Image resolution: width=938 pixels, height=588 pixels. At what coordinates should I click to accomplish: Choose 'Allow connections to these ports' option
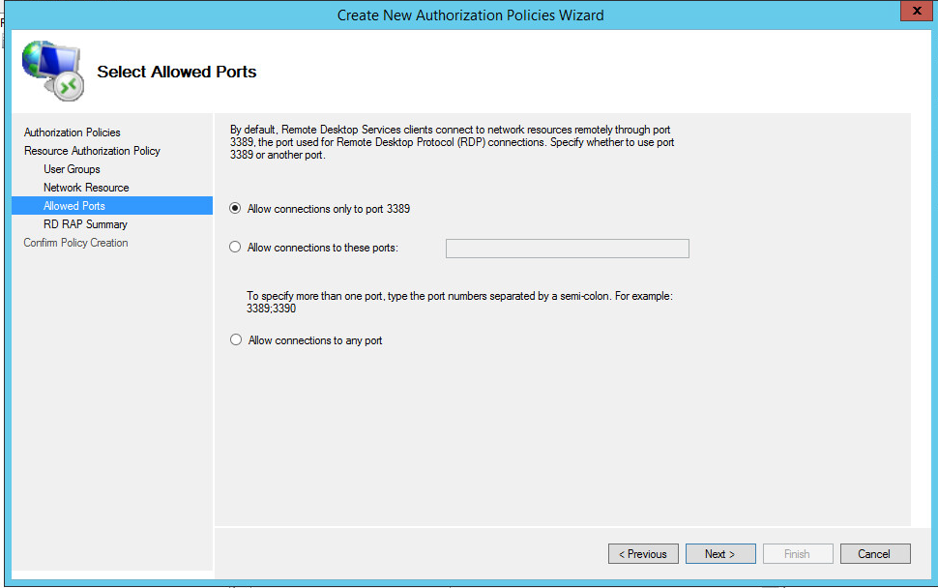click(x=235, y=248)
